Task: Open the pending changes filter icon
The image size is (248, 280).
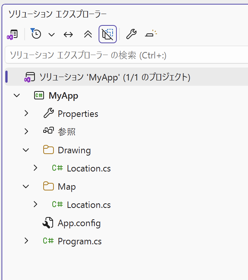Action: (x=36, y=33)
